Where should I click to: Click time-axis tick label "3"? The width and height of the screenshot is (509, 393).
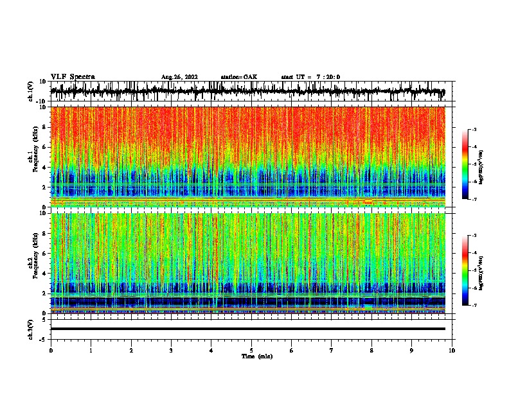click(x=171, y=351)
